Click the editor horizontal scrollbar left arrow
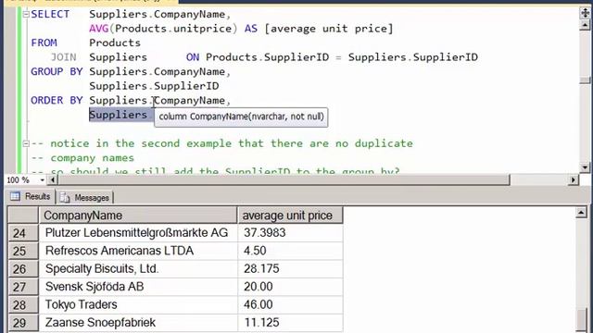 [x=52, y=180]
